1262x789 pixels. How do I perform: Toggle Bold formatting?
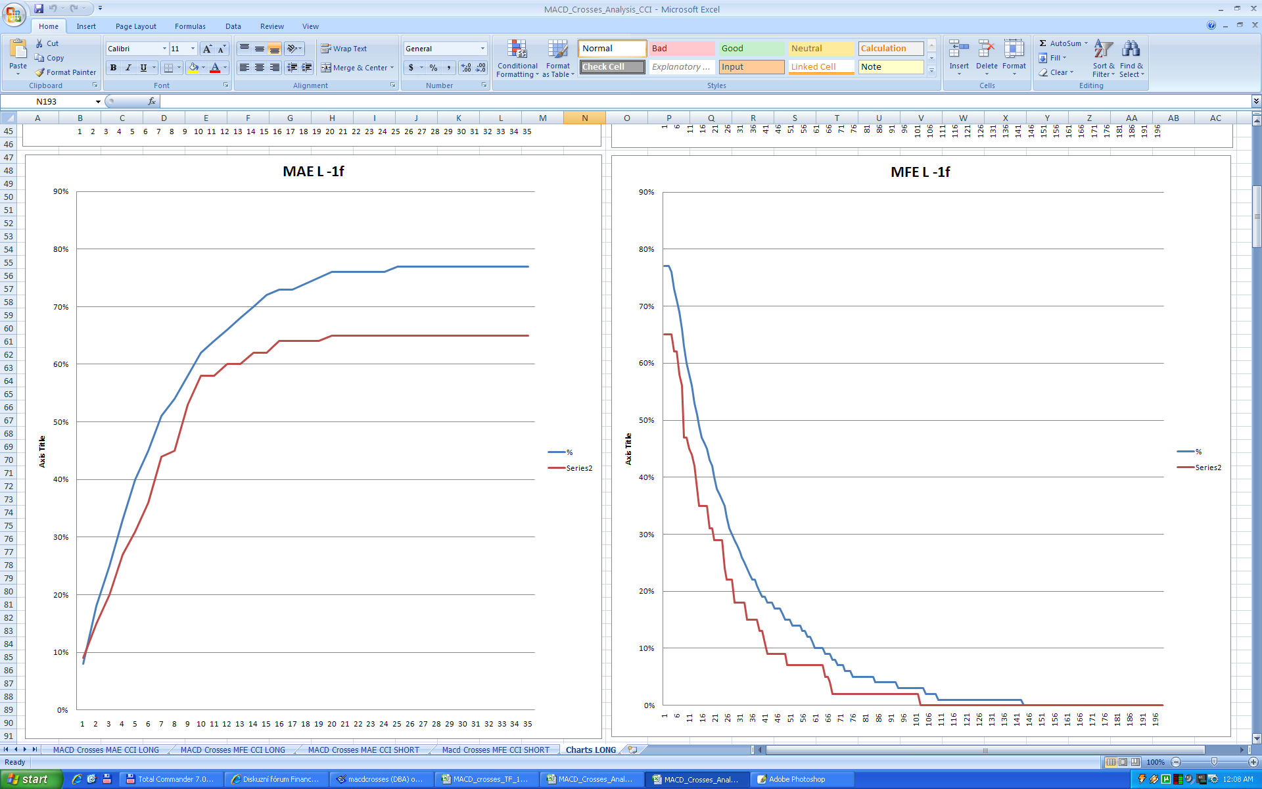(x=113, y=68)
